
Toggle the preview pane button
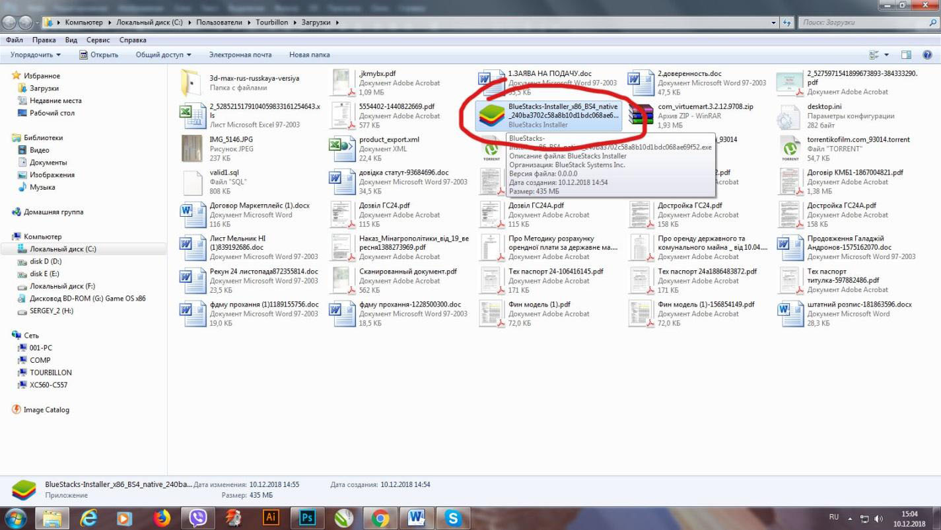point(906,55)
